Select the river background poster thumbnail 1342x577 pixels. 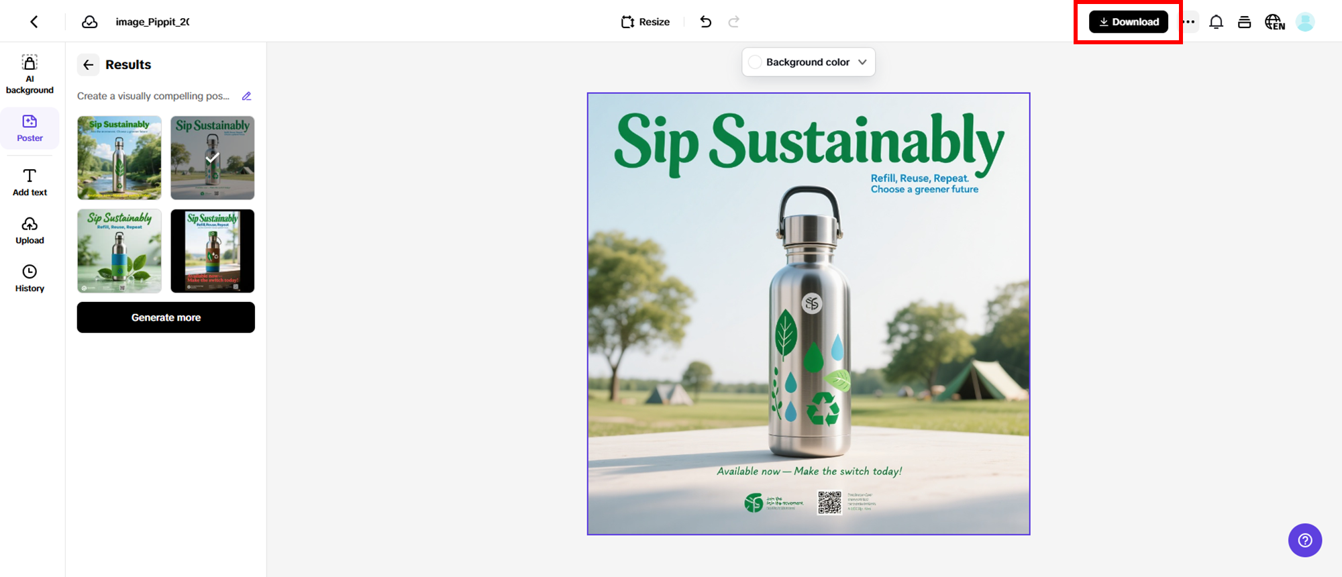click(119, 158)
